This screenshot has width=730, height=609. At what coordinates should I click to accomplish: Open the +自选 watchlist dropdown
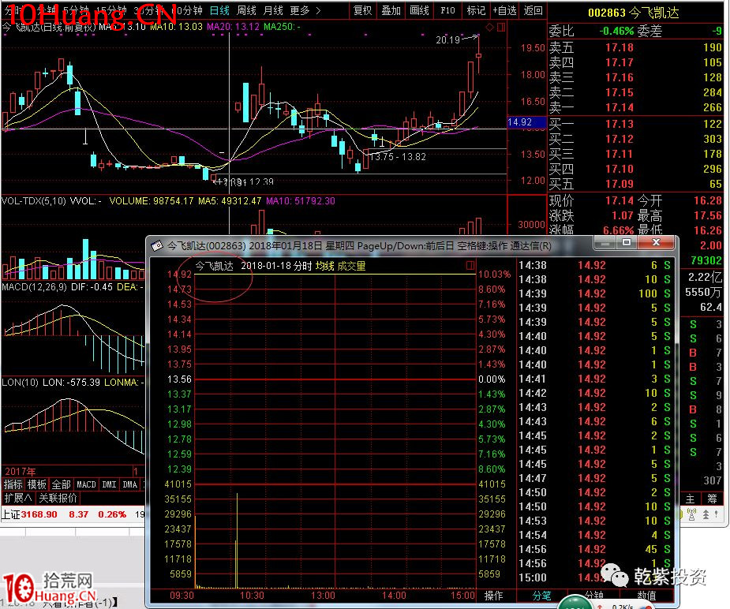(504, 10)
